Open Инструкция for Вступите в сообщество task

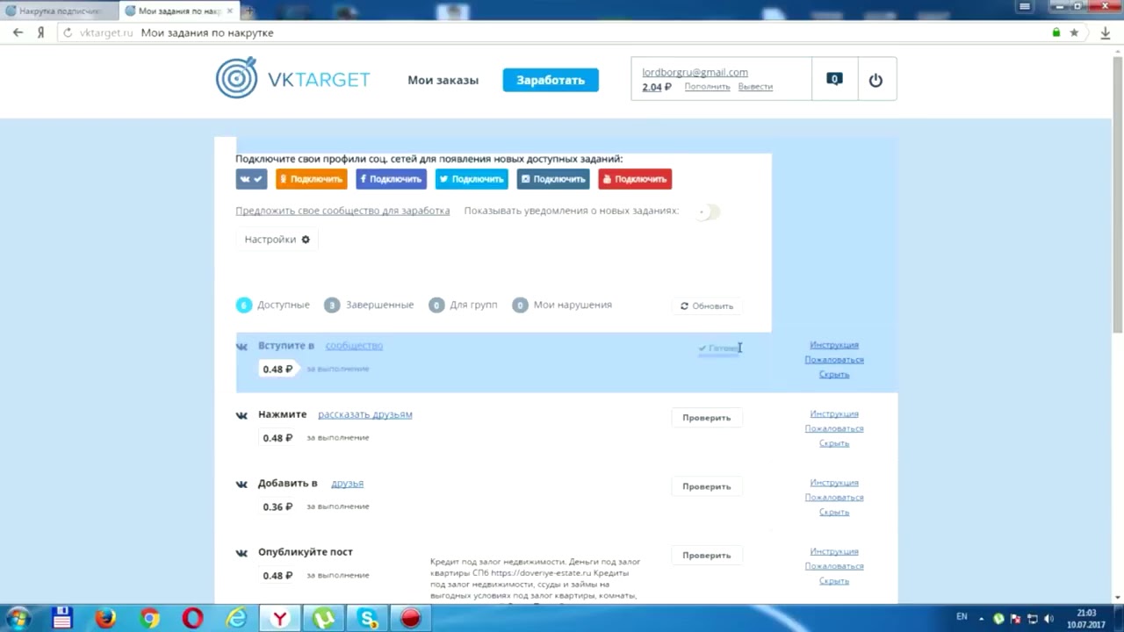(x=834, y=345)
